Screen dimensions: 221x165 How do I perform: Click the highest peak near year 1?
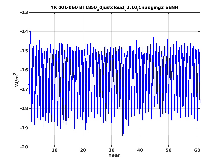(31, 31)
